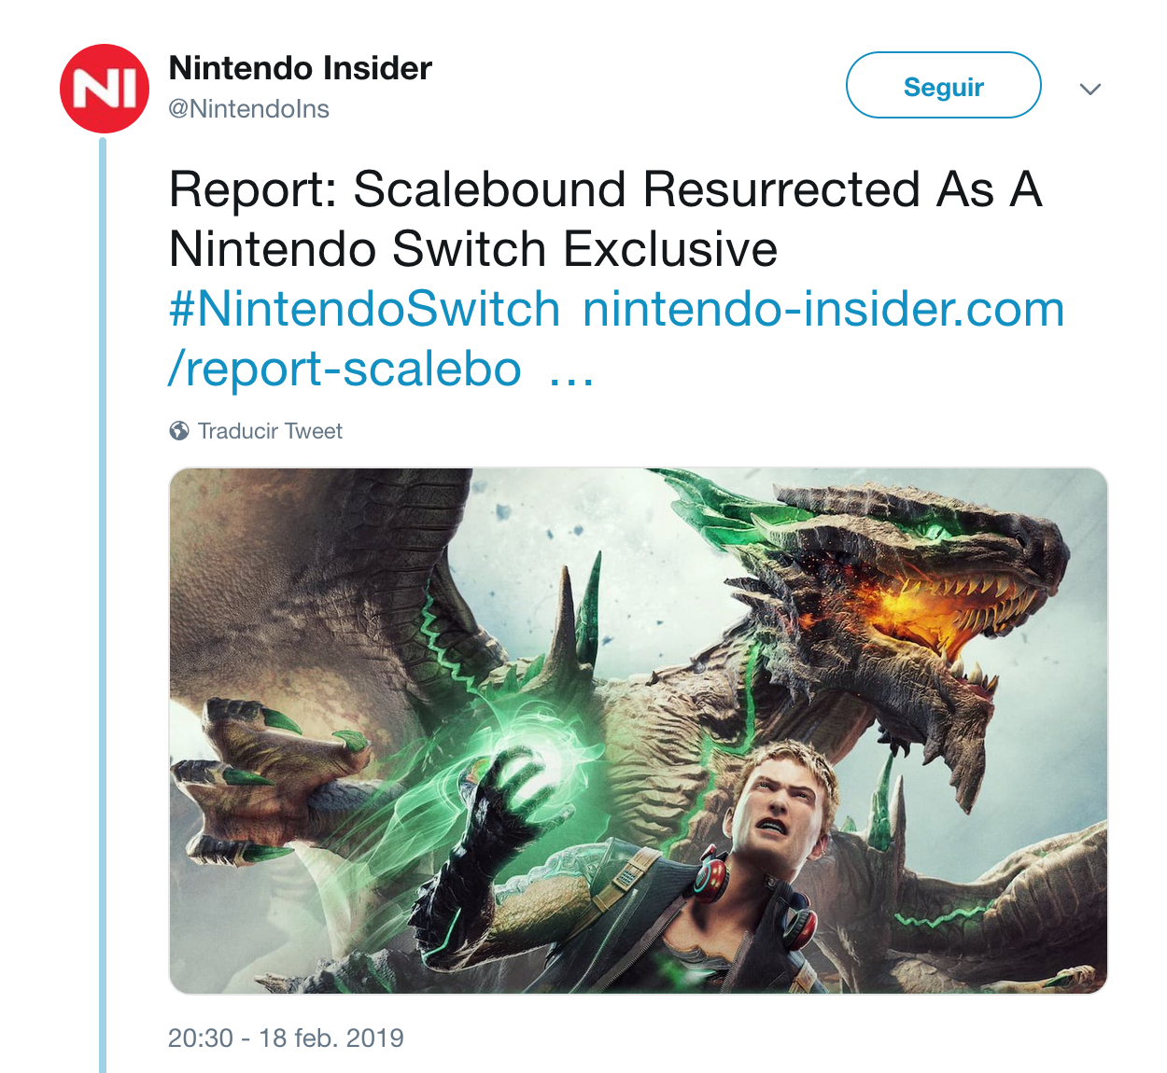The width and height of the screenshot is (1167, 1073).
Task: Open the #NintendoSwitch hashtag
Action: point(364,309)
